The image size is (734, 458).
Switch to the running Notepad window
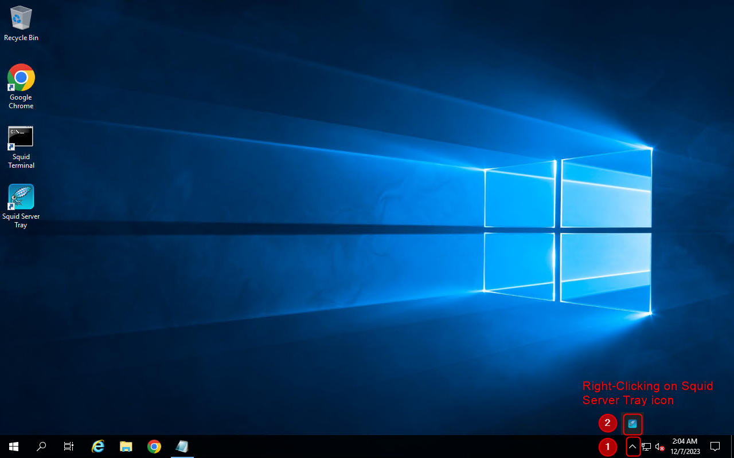coord(182,447)
